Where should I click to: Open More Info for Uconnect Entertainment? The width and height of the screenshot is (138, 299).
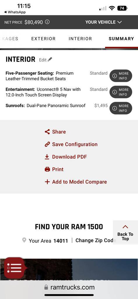[121, 92]
